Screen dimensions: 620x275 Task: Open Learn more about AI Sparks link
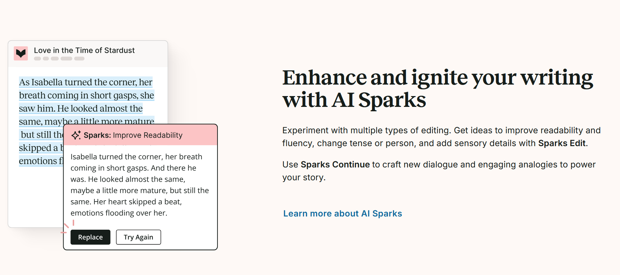343,213
